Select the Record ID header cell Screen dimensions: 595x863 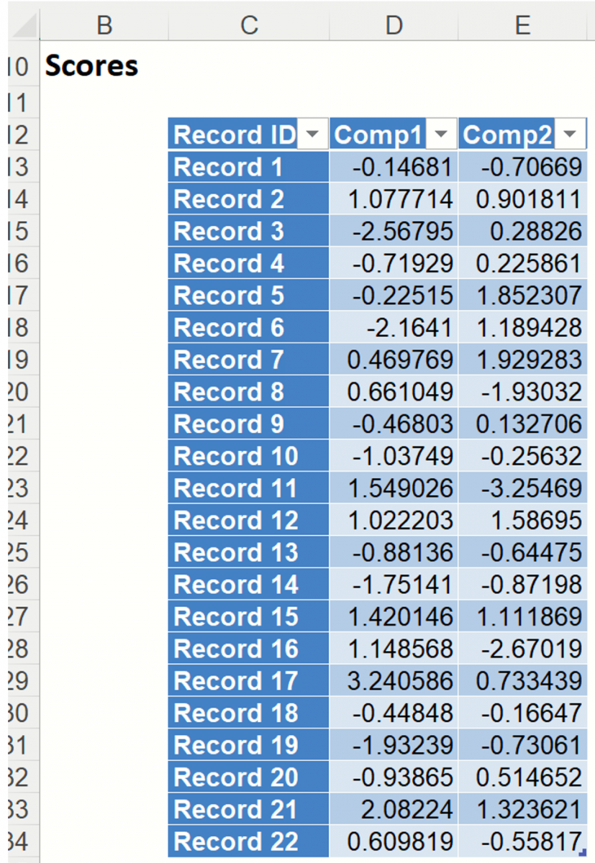click(x=230, y=133)
